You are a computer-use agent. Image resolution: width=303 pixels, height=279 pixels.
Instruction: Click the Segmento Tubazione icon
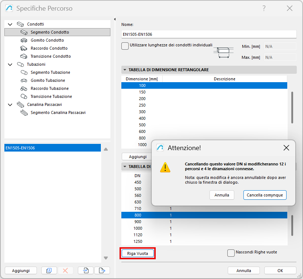pyautogui.click(x=24, y=72)
